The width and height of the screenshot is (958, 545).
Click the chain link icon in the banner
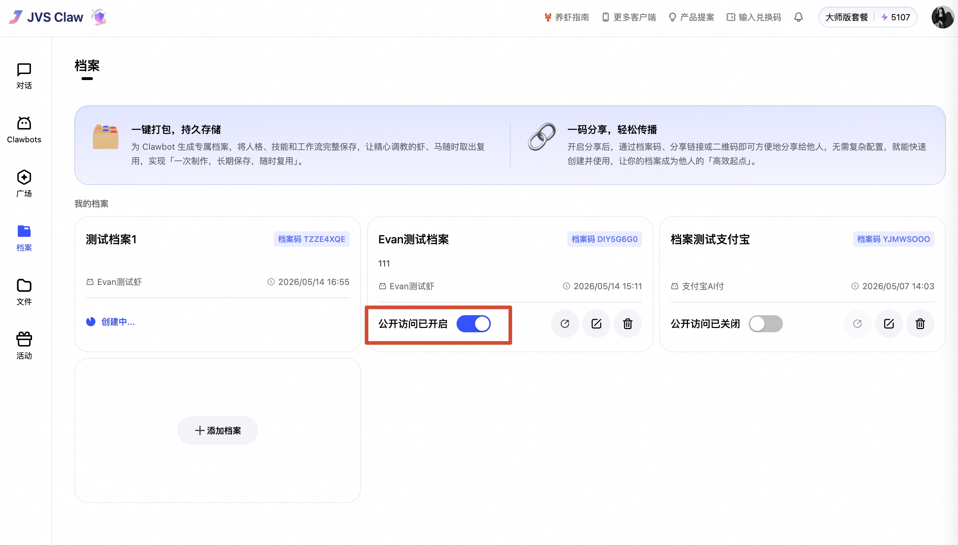coord(542,137)
